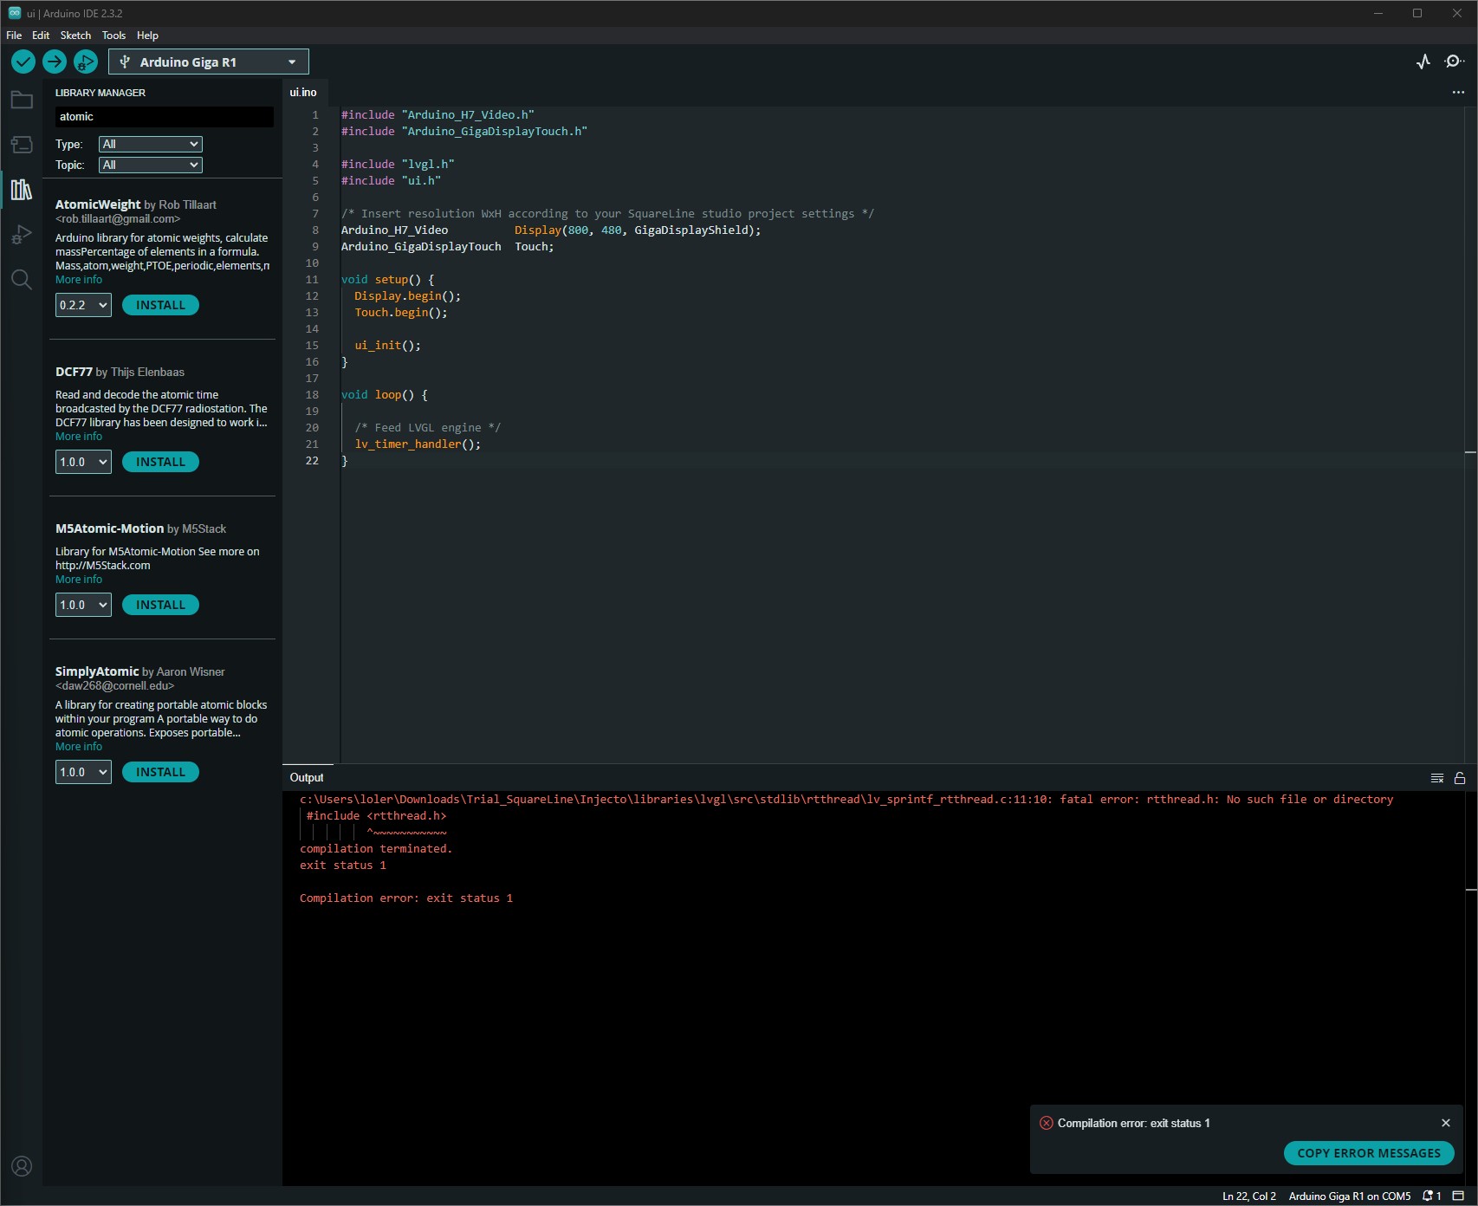The height and width of the screenshot is (1206, 1478).
Task: Click the AtomicWeight library title
Action: tap(98, 204)
